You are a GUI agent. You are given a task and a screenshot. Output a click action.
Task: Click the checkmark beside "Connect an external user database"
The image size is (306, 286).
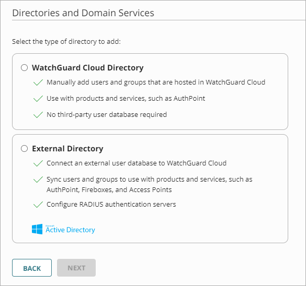(38, 163)
